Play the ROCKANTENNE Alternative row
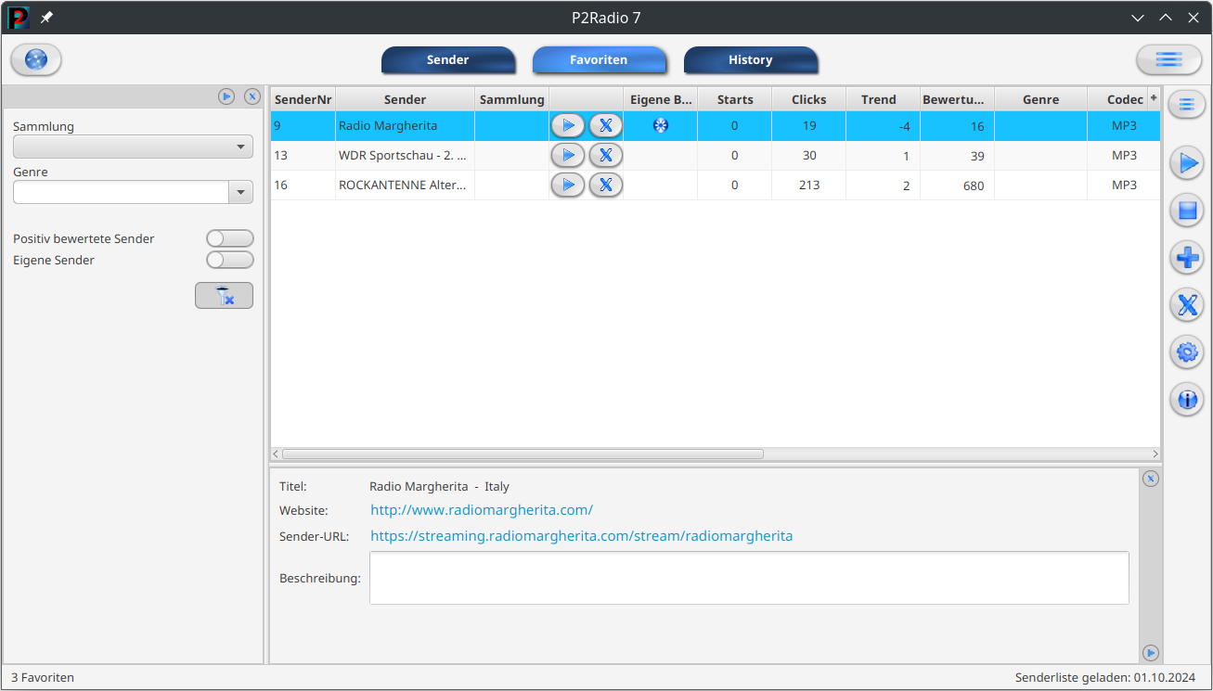Screen dimensions: 1213x691 [x=568, y=186]
